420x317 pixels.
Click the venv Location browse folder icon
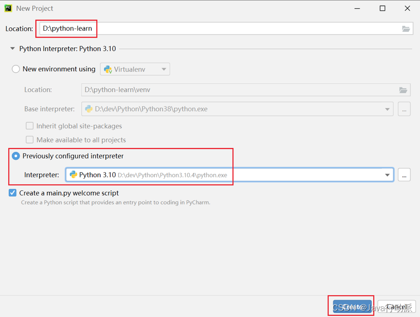pyautogui.click(x=403, y=90)
